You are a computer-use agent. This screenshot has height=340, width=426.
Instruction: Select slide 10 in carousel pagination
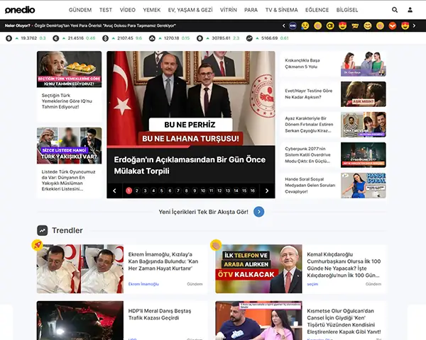pos(203,191)
